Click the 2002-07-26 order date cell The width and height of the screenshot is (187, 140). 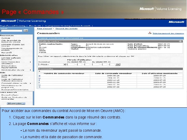(113, 87)
